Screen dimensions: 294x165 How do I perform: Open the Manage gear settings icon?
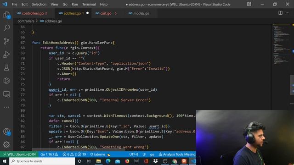6,145
